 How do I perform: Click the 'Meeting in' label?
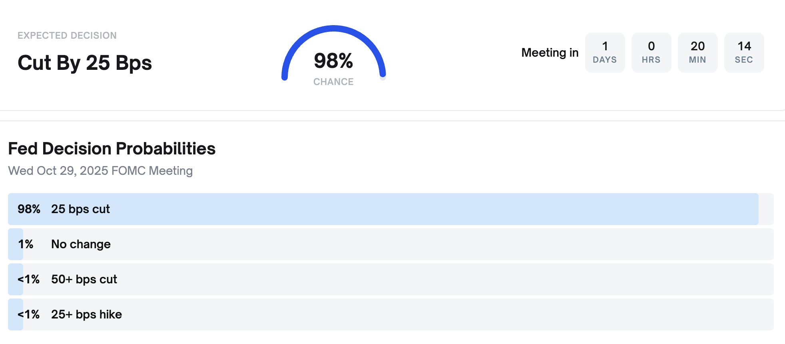(550, 53)
